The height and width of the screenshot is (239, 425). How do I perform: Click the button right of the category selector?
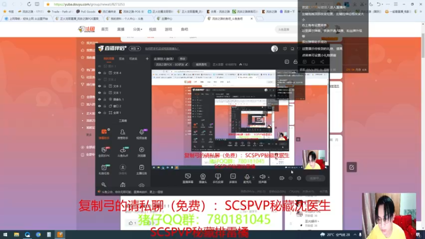201,64
